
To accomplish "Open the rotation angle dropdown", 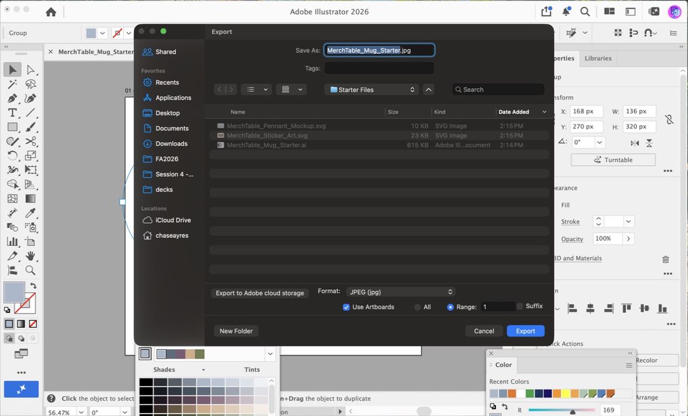I will coord(599,142).
